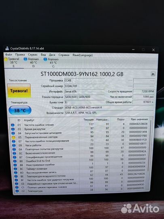Click the yellow status icon for disk E:
Viewport: 164px width, 219px height.
click(x=6, y=59)
